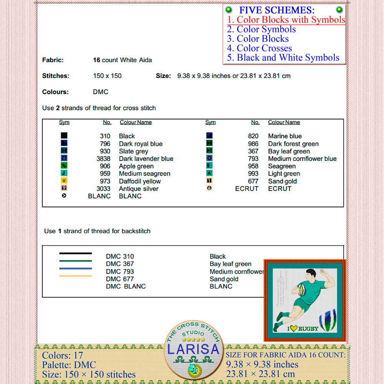Click the Larisa Cross Stitch Studio logo

point(194,350)
